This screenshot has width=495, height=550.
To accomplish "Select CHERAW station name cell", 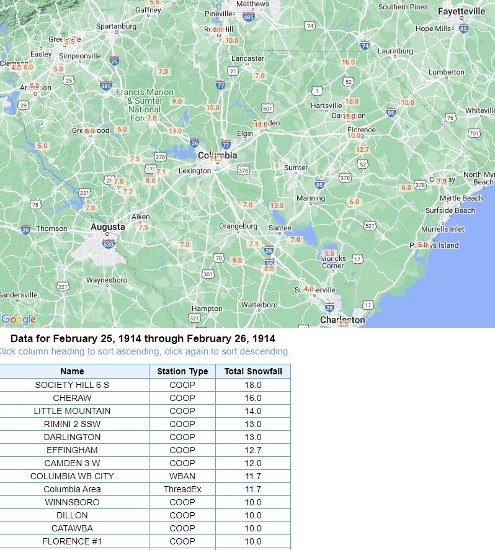I will click(72, 398).
